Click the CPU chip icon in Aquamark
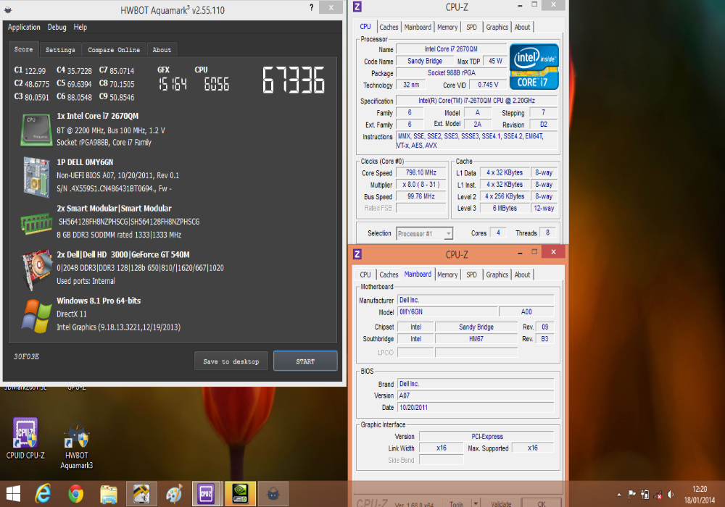 tap(36, 130)
